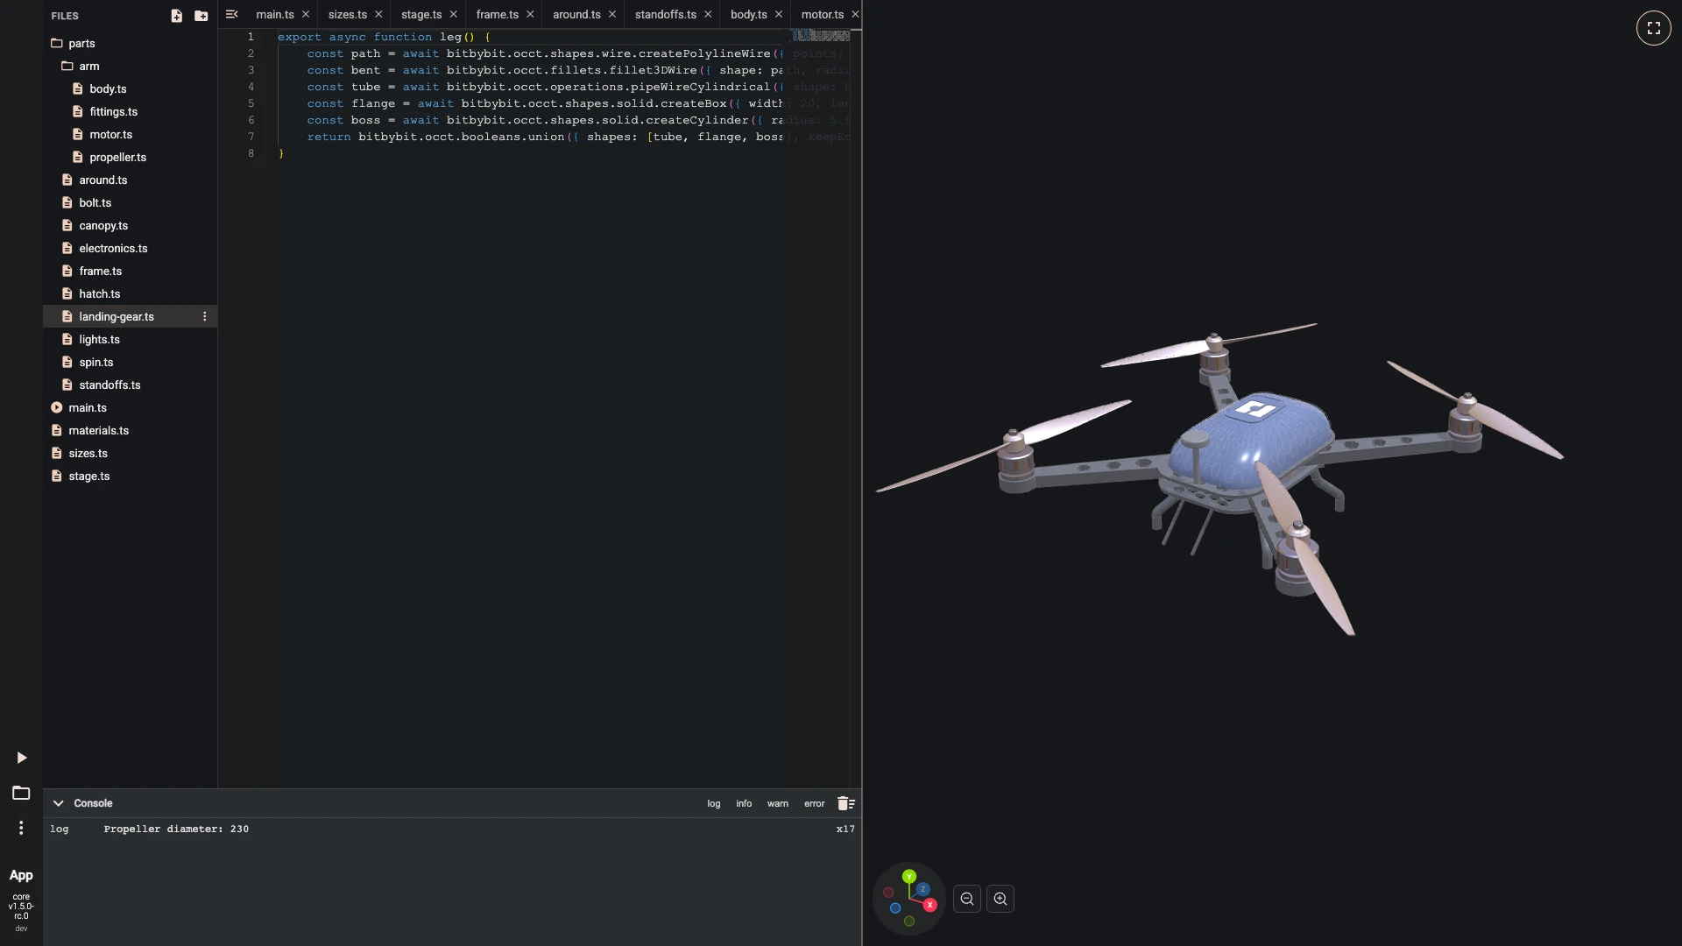Toggle the warn console filter
This screenshot has height=946, width=1682.
click(778, 803)
